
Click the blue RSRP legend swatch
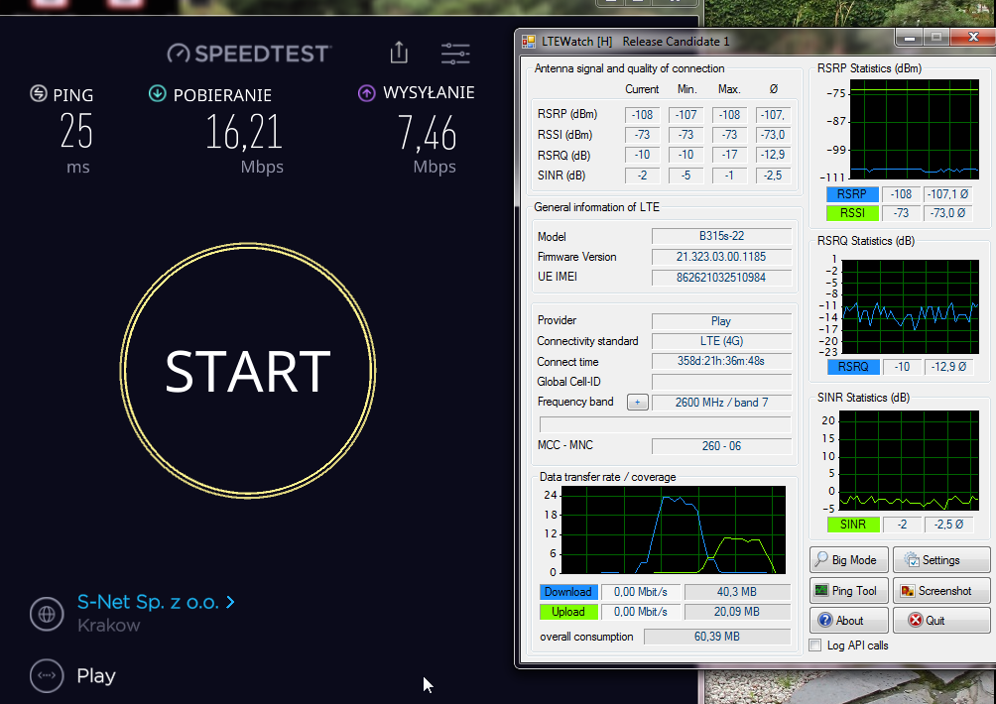(852, 194)
